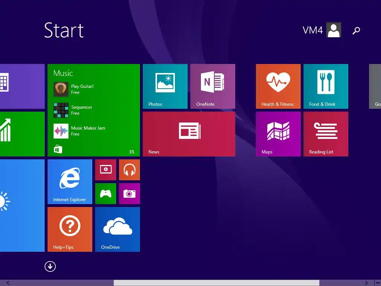The height and width of the screenshot is (286, 381).
Task: Open the small Music headphones tile
Action: 129,170
